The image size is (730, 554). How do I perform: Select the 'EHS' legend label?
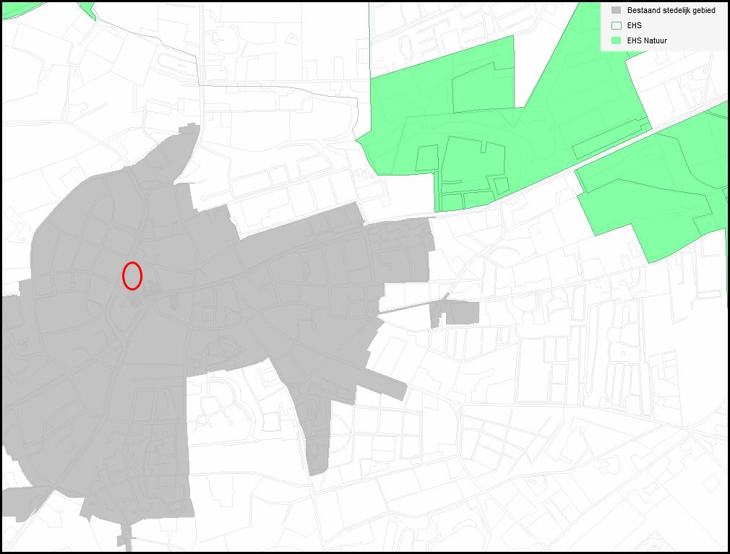point(634,25)
